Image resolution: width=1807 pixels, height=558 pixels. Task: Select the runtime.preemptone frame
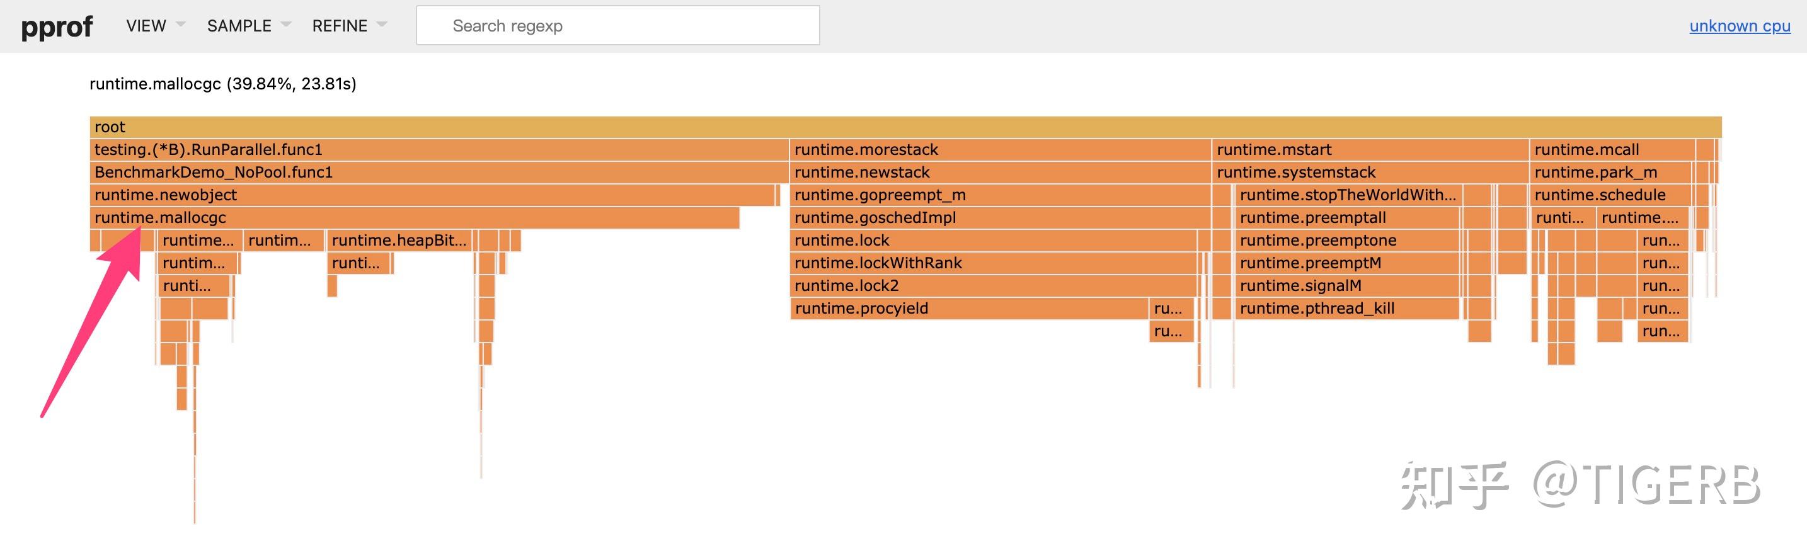tap(1347, 241)
